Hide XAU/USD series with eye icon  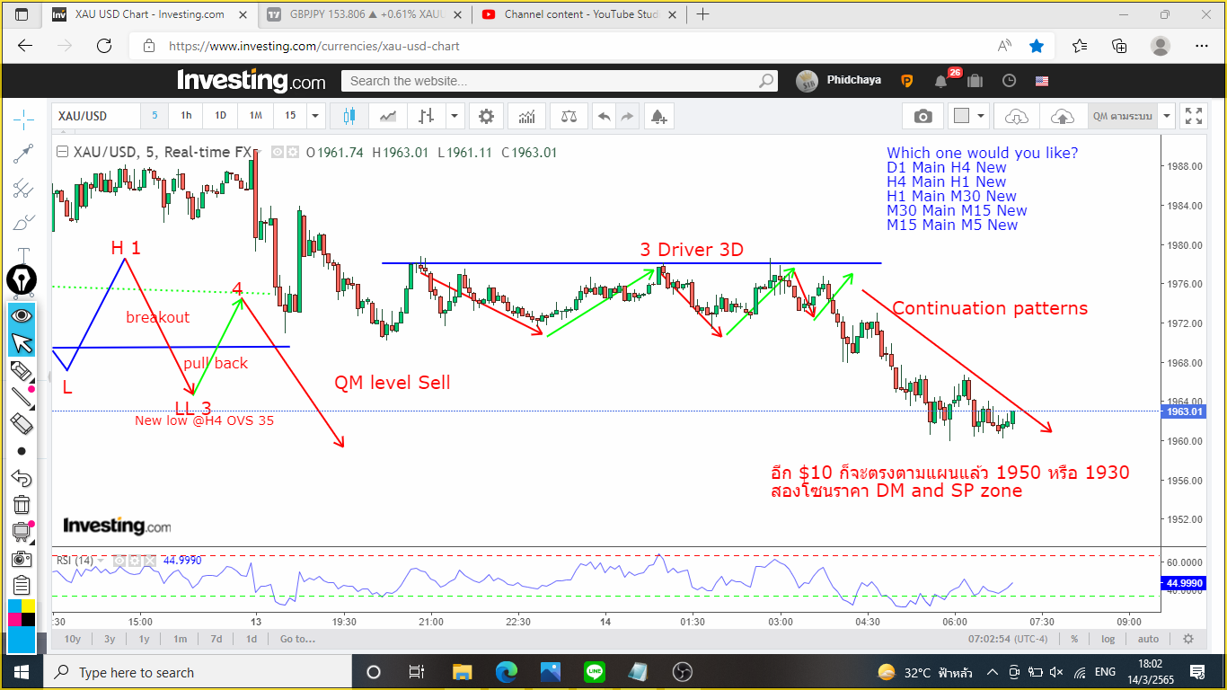(278, 153)
